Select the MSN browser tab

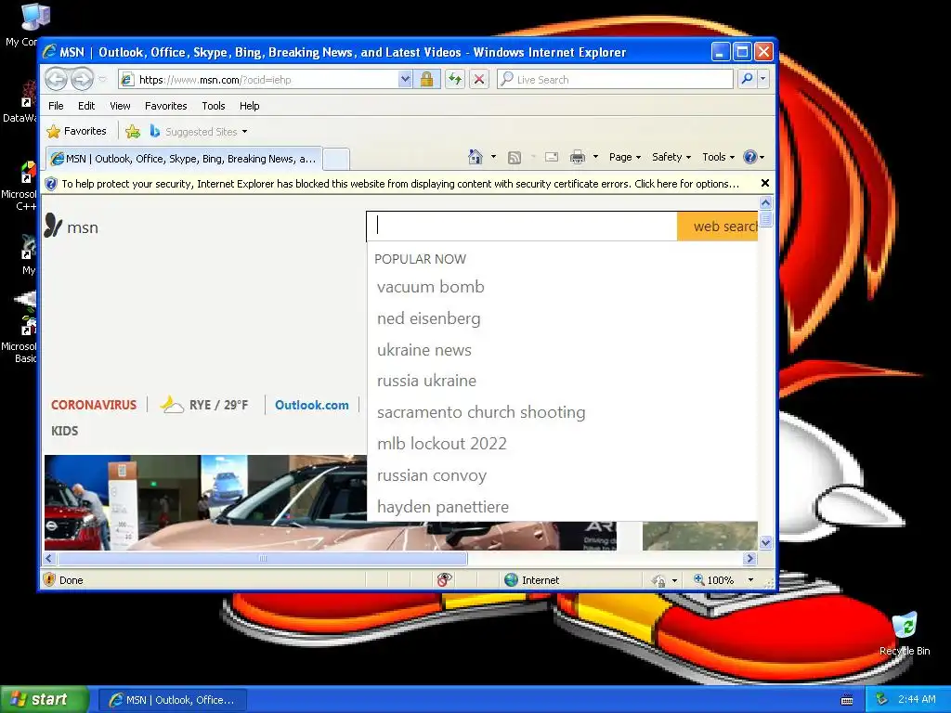pyautogui.click(x=184, y=159)
